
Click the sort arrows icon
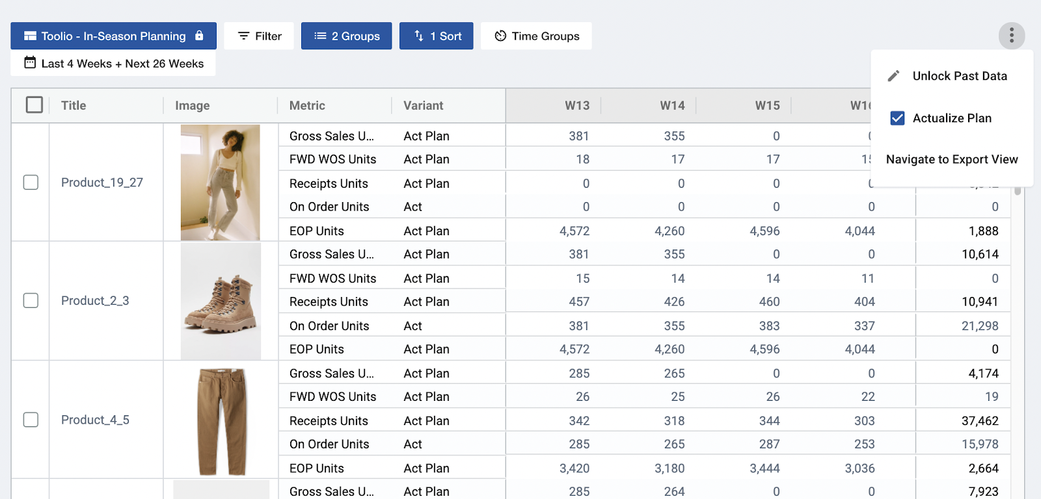[419, 36]
